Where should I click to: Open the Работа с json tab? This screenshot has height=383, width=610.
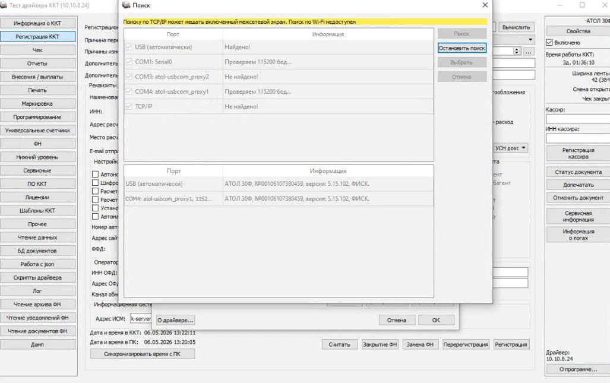pyautogui.click(x=38, y=264)
